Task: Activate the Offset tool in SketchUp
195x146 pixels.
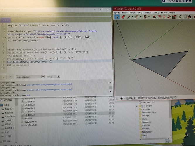Action: (x=159, y=17)
